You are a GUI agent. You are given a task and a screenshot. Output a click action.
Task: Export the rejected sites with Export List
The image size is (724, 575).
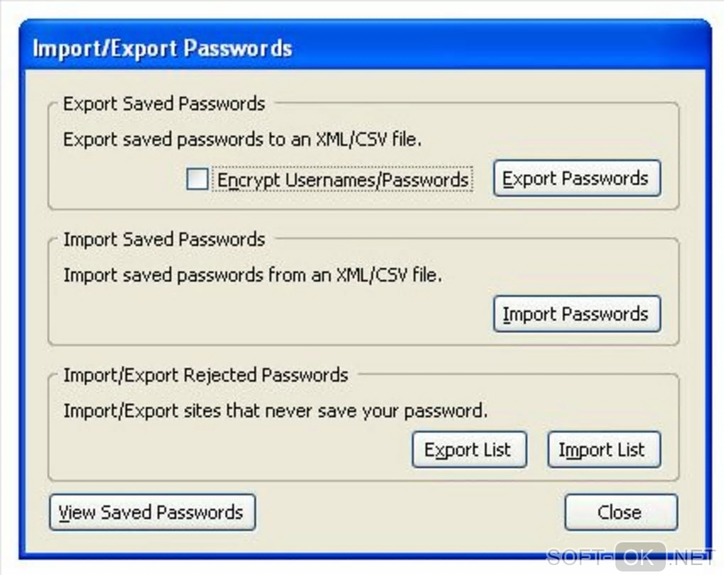coord(468,450)
